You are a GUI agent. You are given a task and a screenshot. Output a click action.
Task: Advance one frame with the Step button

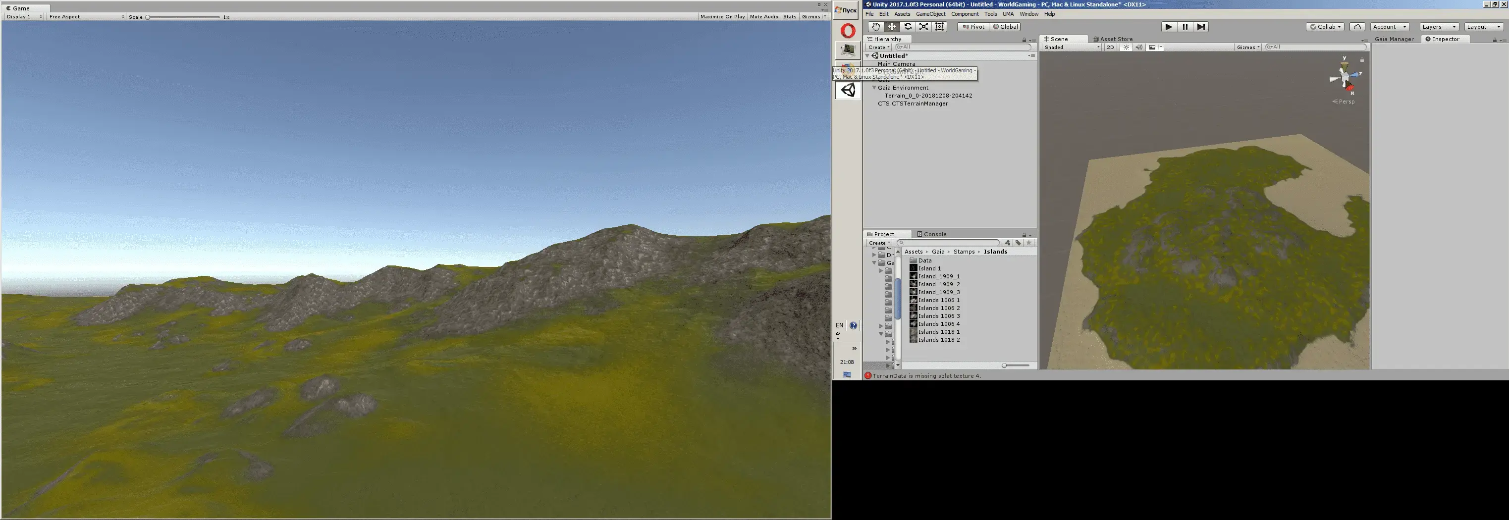click(x=1201, y=27)
